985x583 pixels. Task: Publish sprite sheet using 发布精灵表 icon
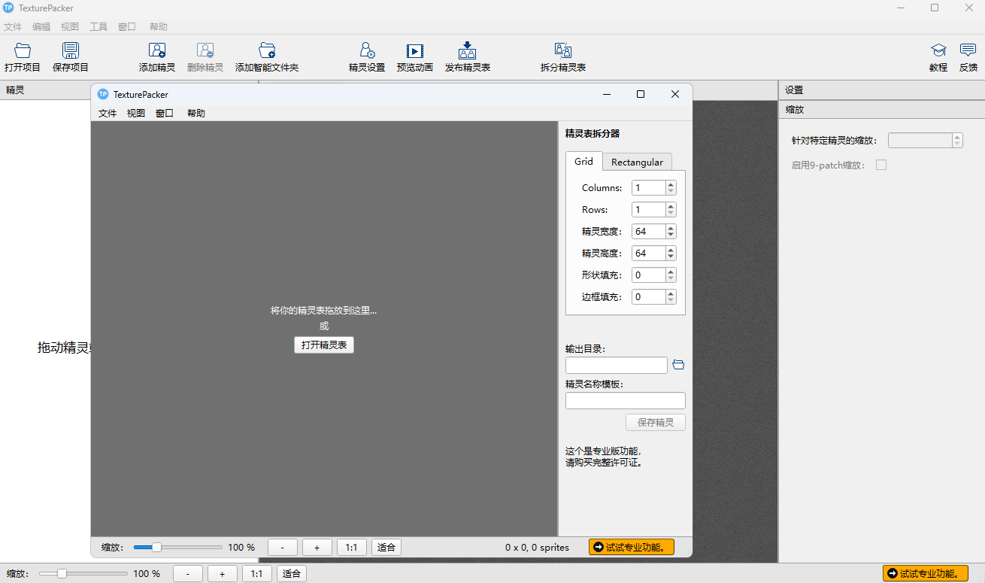click(467, 56)
